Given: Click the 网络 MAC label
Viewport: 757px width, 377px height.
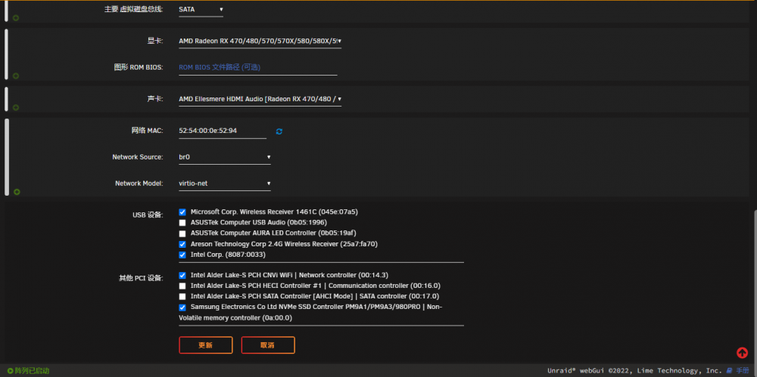Looking at the screenshot, I should point(148,131).
